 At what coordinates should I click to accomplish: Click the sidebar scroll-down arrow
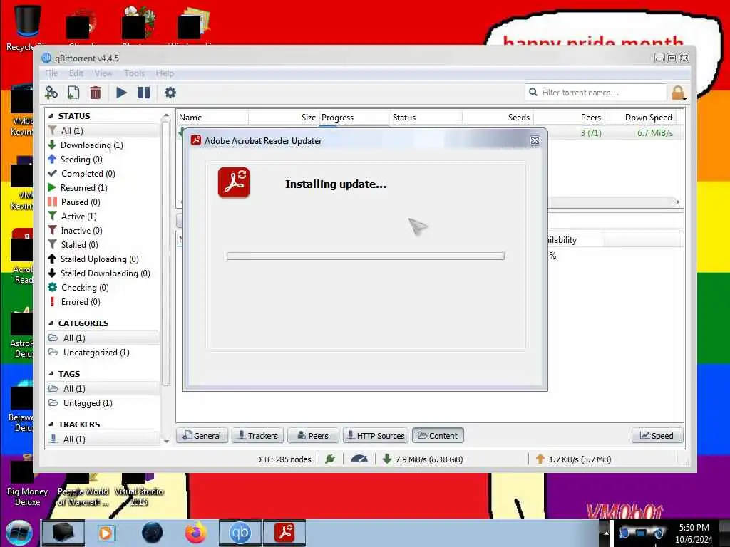pyautogui.click(x=166, y=440)
